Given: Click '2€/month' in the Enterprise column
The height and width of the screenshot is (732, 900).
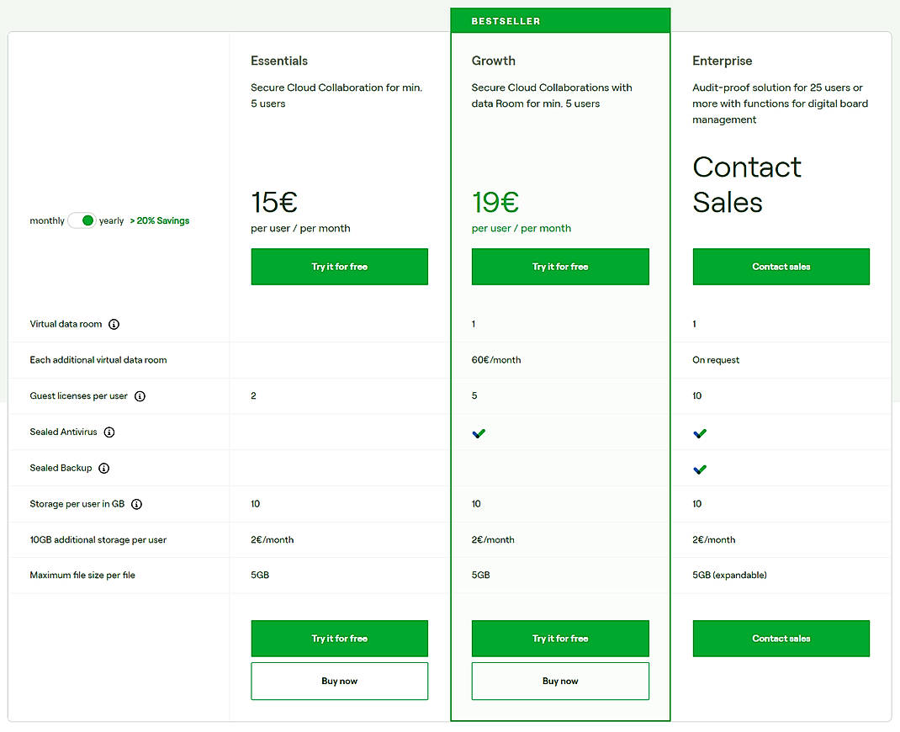Looking at the screenshot, I should tap(714, 539).
